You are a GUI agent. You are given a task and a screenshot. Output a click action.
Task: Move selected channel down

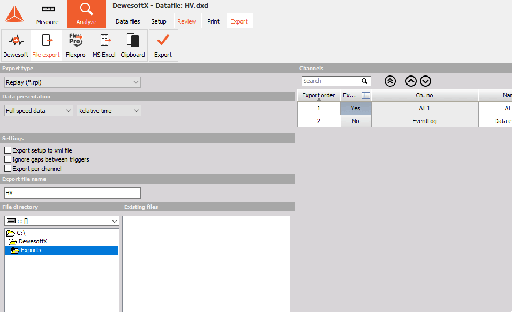point(425,81)
